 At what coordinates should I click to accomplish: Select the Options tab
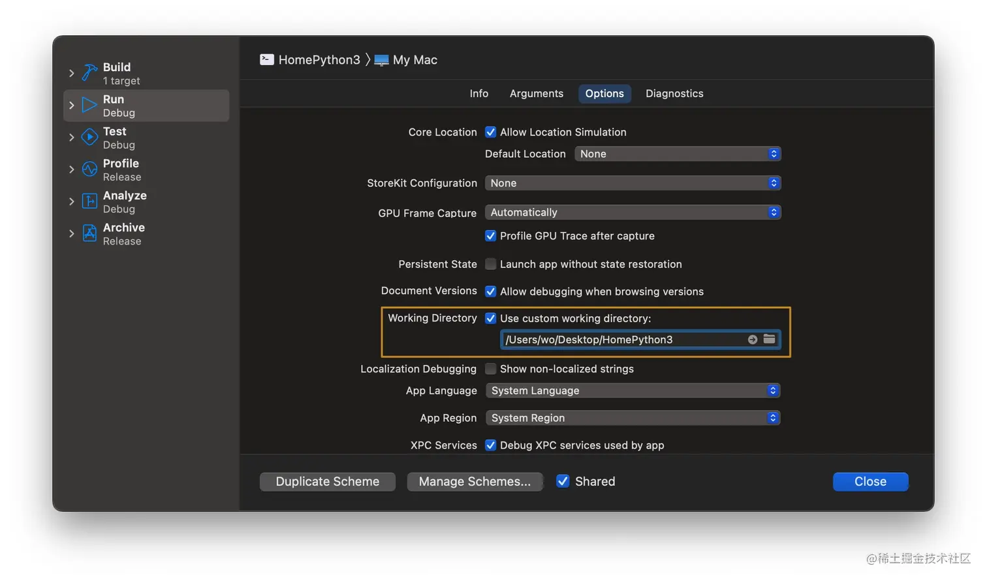click(x=604, y=93)
